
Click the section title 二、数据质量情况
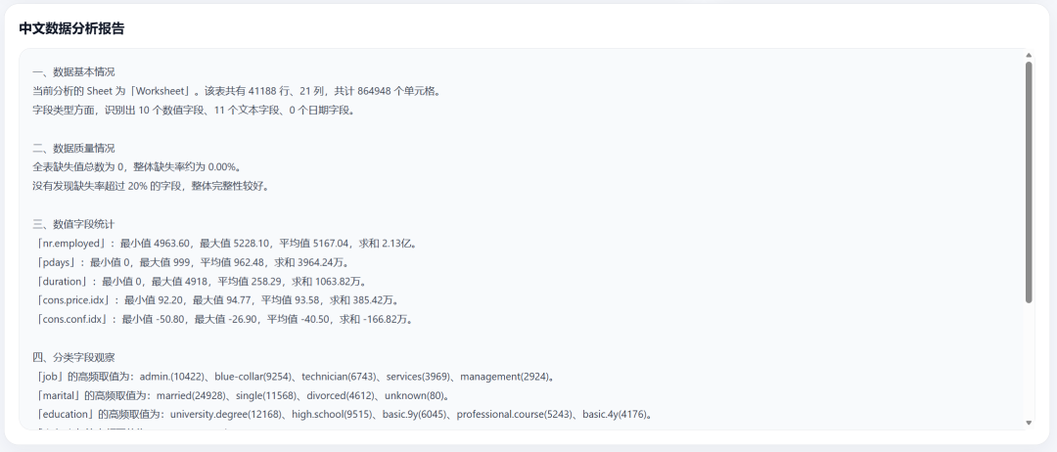[x=73, y=148]
